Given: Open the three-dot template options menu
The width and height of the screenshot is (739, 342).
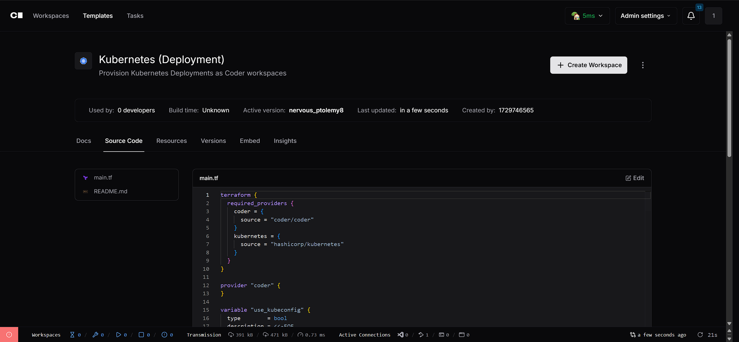Looking at the screenshot, I should pos(643,65).
